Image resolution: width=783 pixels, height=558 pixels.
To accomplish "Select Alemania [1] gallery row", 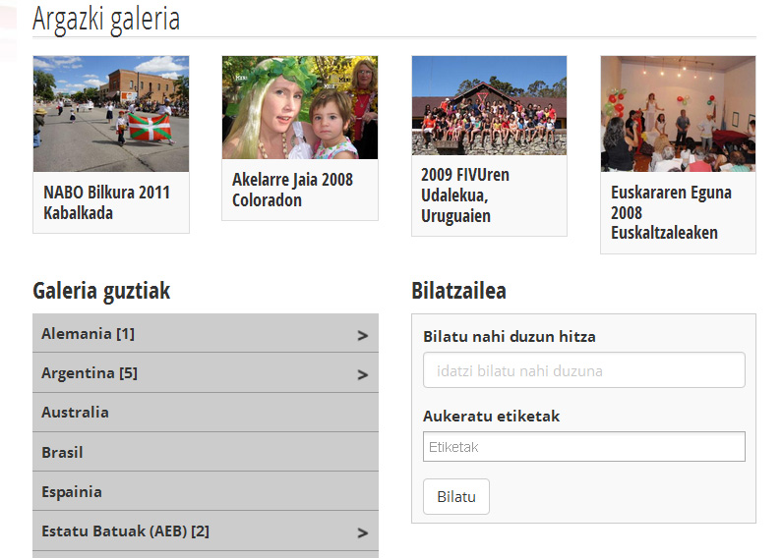I will [x=206, y=333].
